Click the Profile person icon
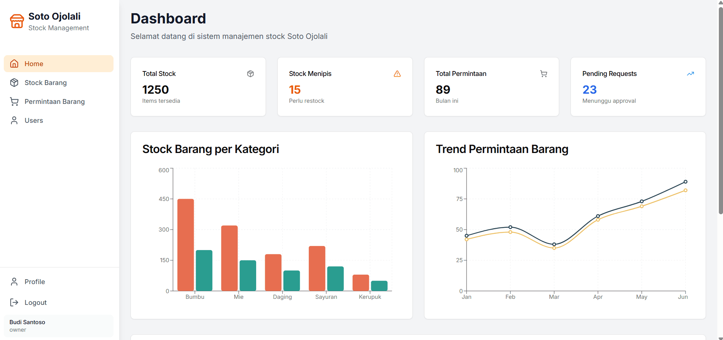This screenshot has height=340, width=723. click(x=14, y=281)
